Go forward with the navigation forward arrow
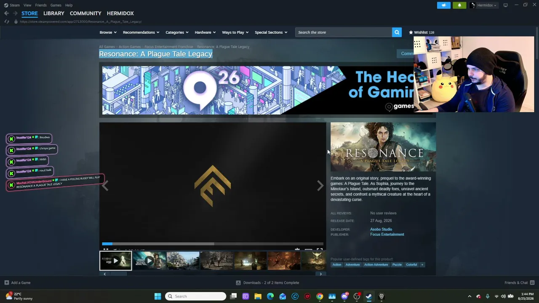The image size is (539, 303). tap(15, 13)
